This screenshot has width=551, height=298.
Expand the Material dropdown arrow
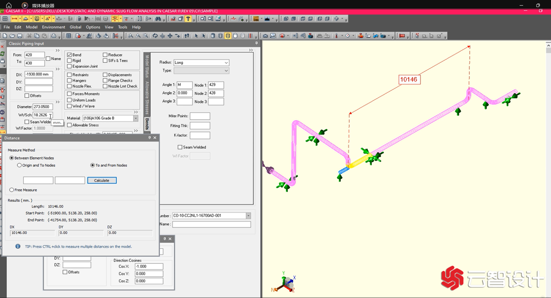click(136, 118)
